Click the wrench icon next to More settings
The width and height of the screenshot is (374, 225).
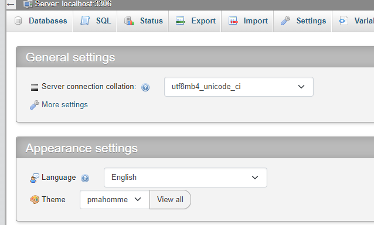tap(35, 105)
